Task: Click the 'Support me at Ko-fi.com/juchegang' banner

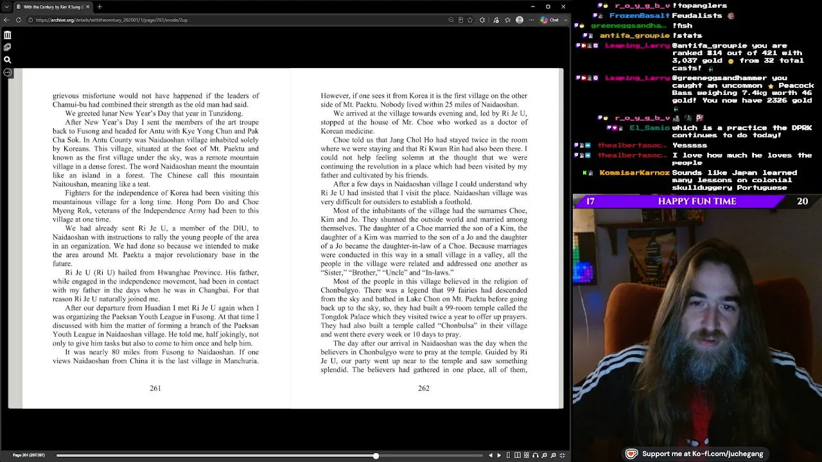Action: pyautogui.click(x=695, y=454)
